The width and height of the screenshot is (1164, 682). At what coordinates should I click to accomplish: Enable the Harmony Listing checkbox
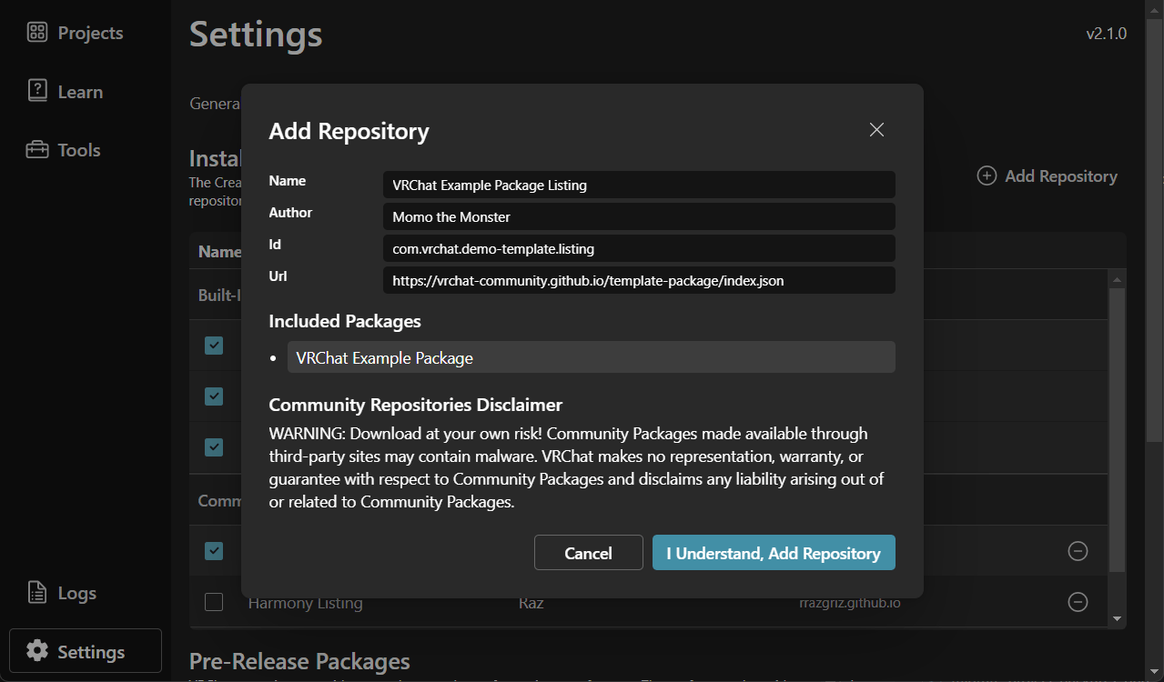(214, 602)
